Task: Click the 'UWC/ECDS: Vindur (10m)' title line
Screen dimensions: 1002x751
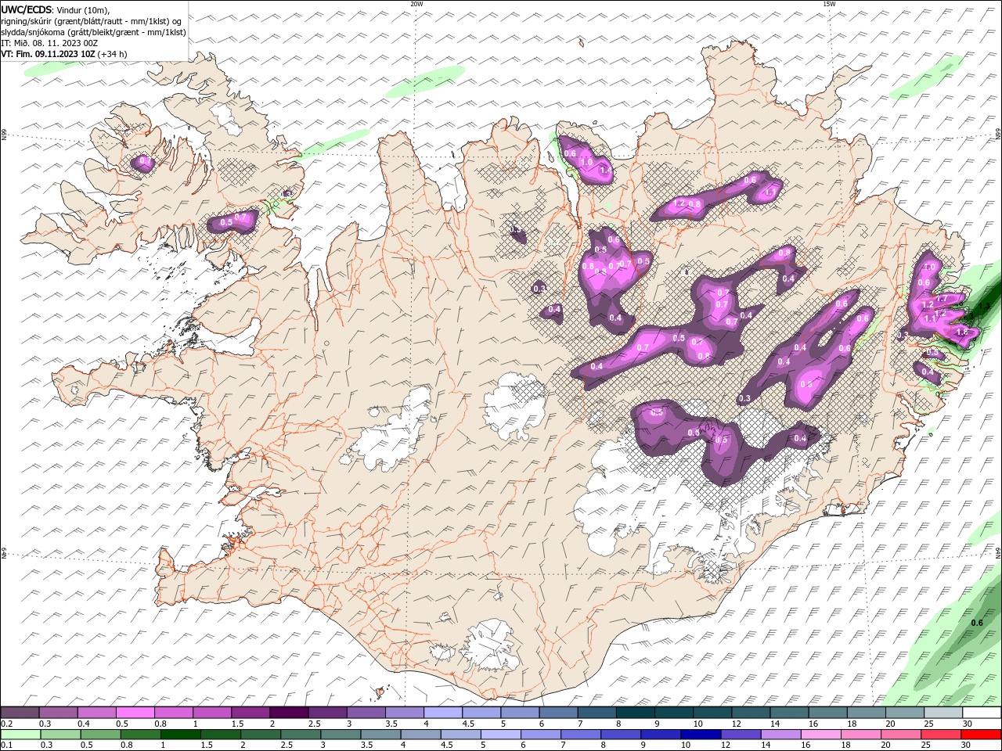Action: 56,9
